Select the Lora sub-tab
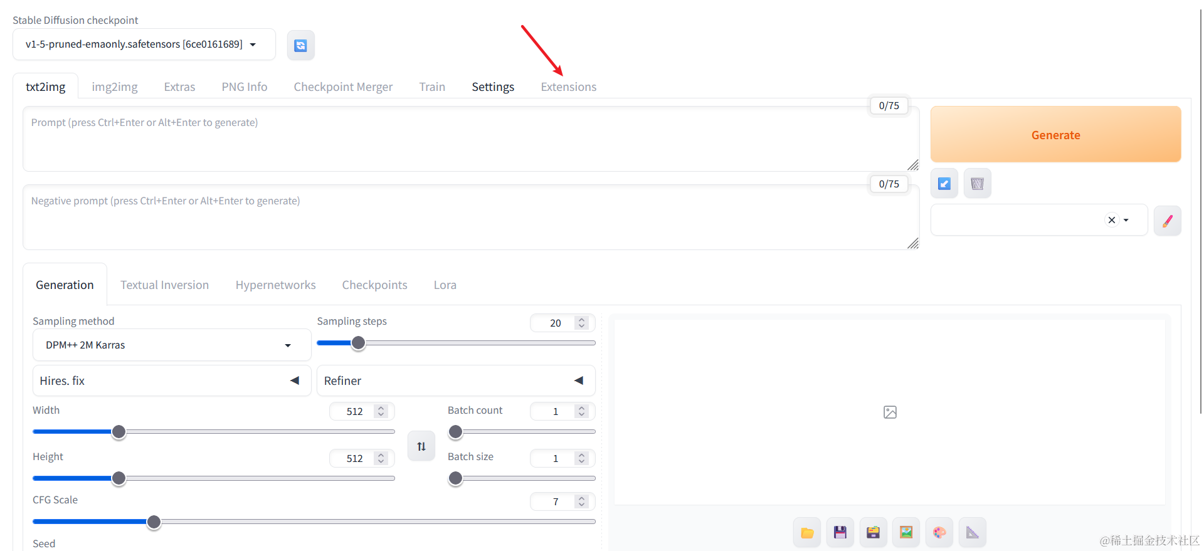 point(445,285)
